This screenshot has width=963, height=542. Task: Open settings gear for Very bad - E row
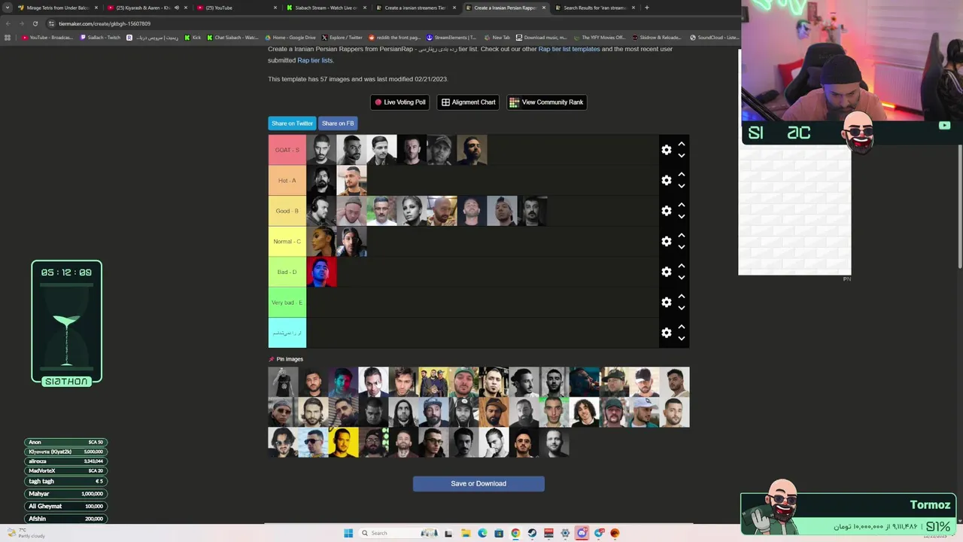click(x=666, y=303)
